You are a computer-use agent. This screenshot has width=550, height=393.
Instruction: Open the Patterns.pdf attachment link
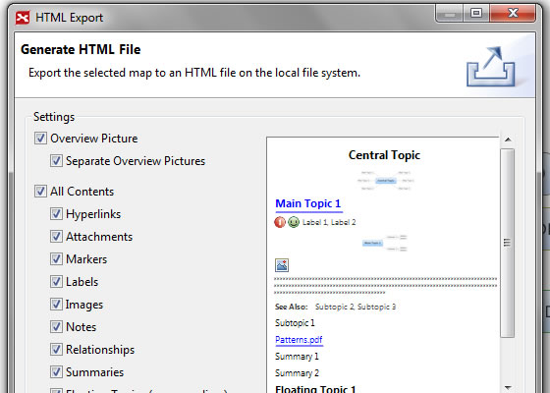[299, 340]
